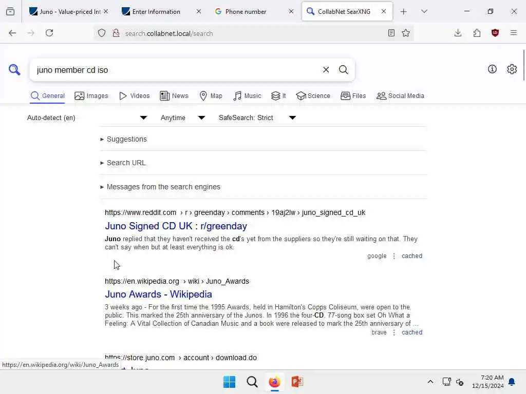List all tabs dropdown arrow
This screenshot has height=394, width=526.
[x=424, y=11]
